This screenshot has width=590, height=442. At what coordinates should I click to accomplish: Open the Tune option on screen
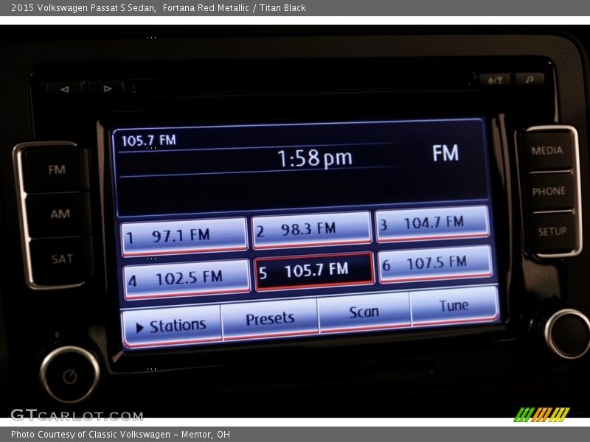[x=454, y=306]
